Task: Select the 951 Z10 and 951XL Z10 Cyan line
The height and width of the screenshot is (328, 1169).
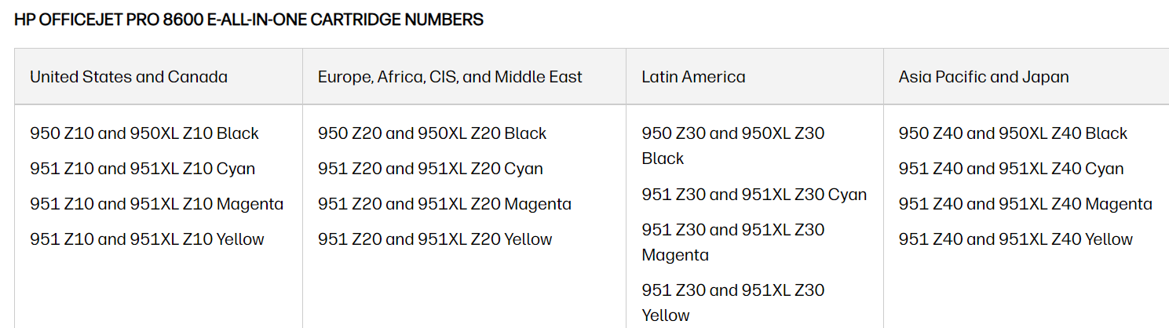Action: [x=142, y=169]
